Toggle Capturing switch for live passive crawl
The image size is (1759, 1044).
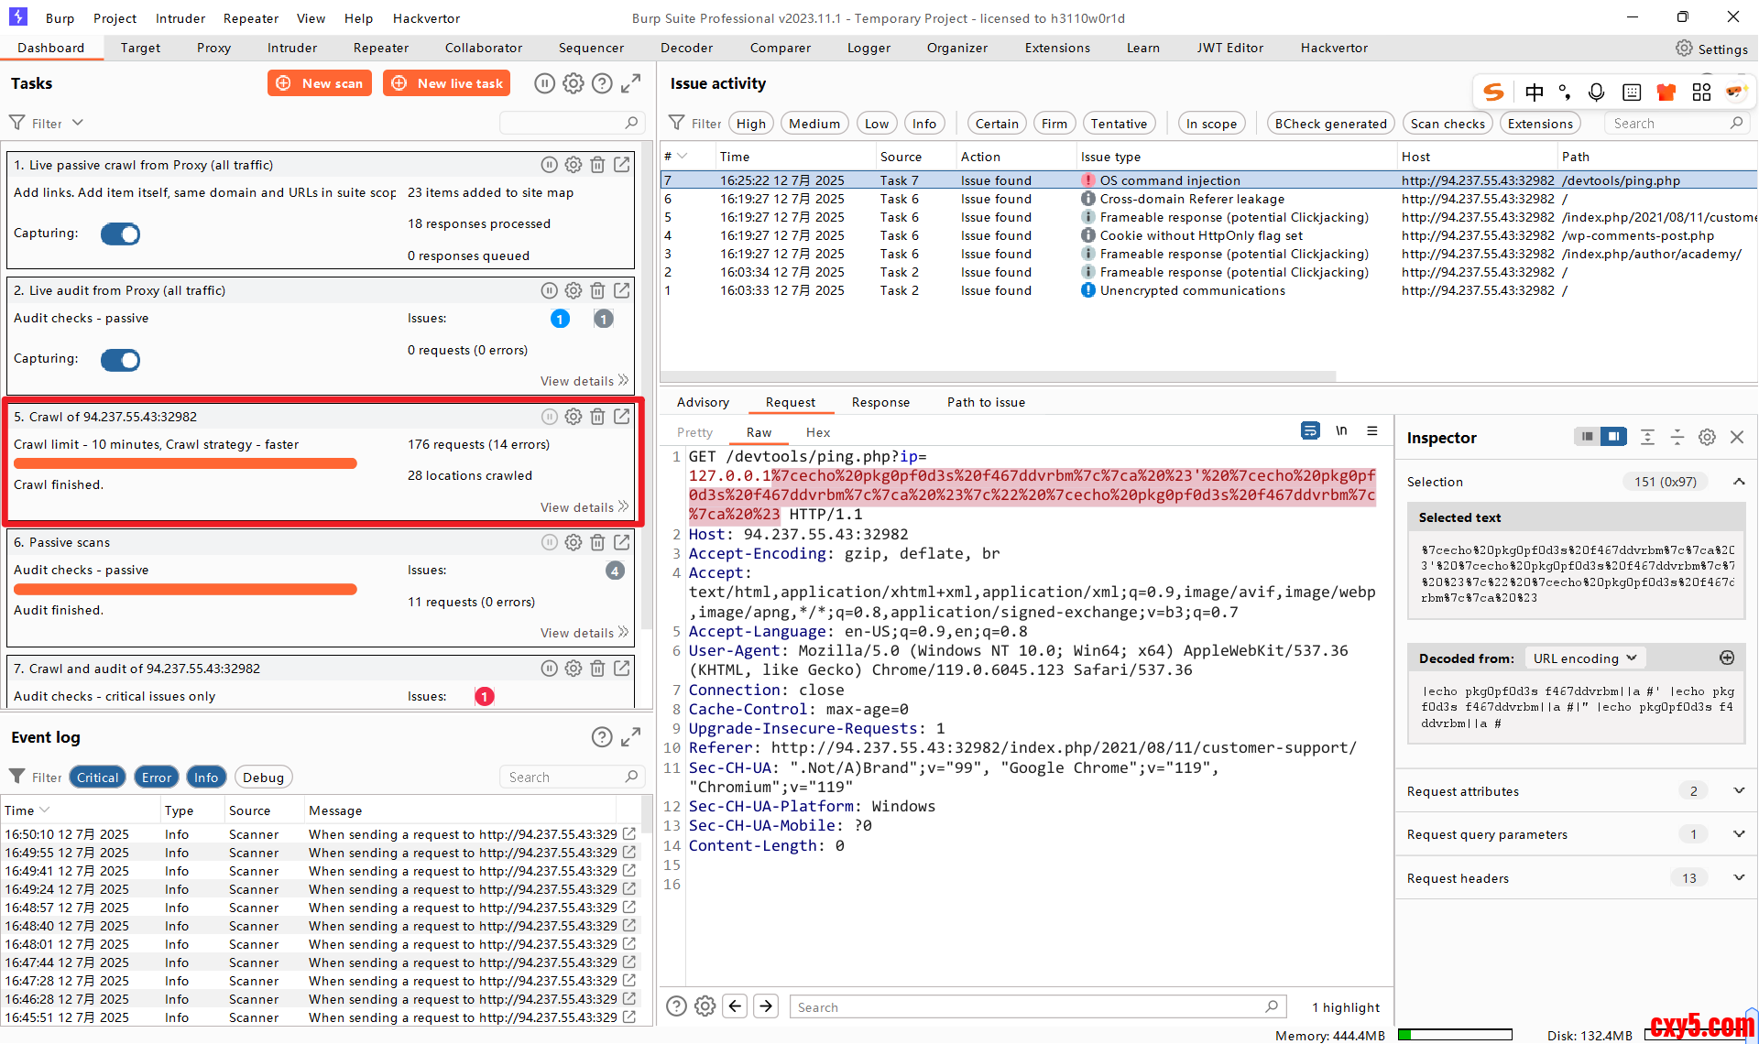point(120,234)
